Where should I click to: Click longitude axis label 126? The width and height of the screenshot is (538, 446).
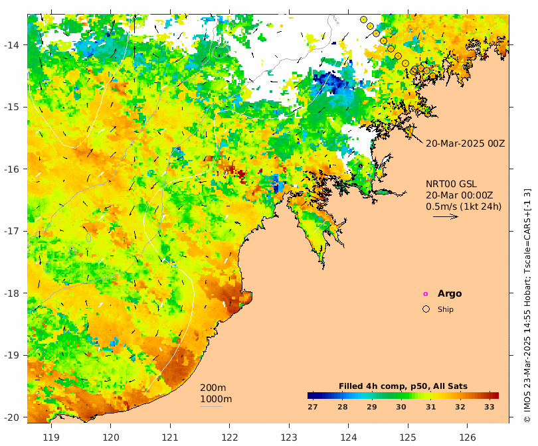click(x=468, y=437)
